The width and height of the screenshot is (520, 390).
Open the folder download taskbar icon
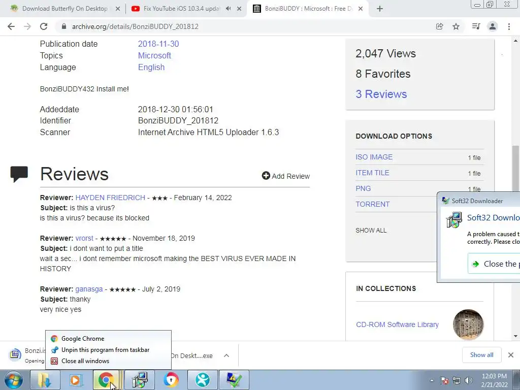[x=45, y=380]
